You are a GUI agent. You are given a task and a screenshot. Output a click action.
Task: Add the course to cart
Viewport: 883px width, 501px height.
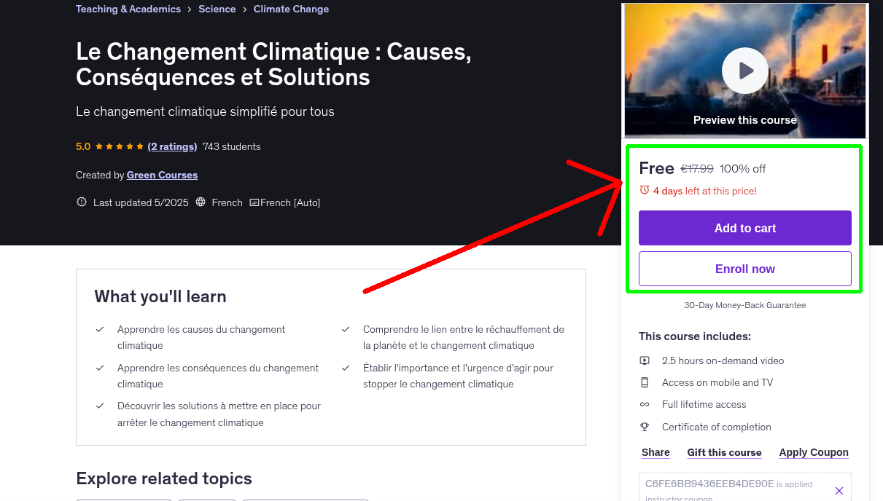pos(744,228)
